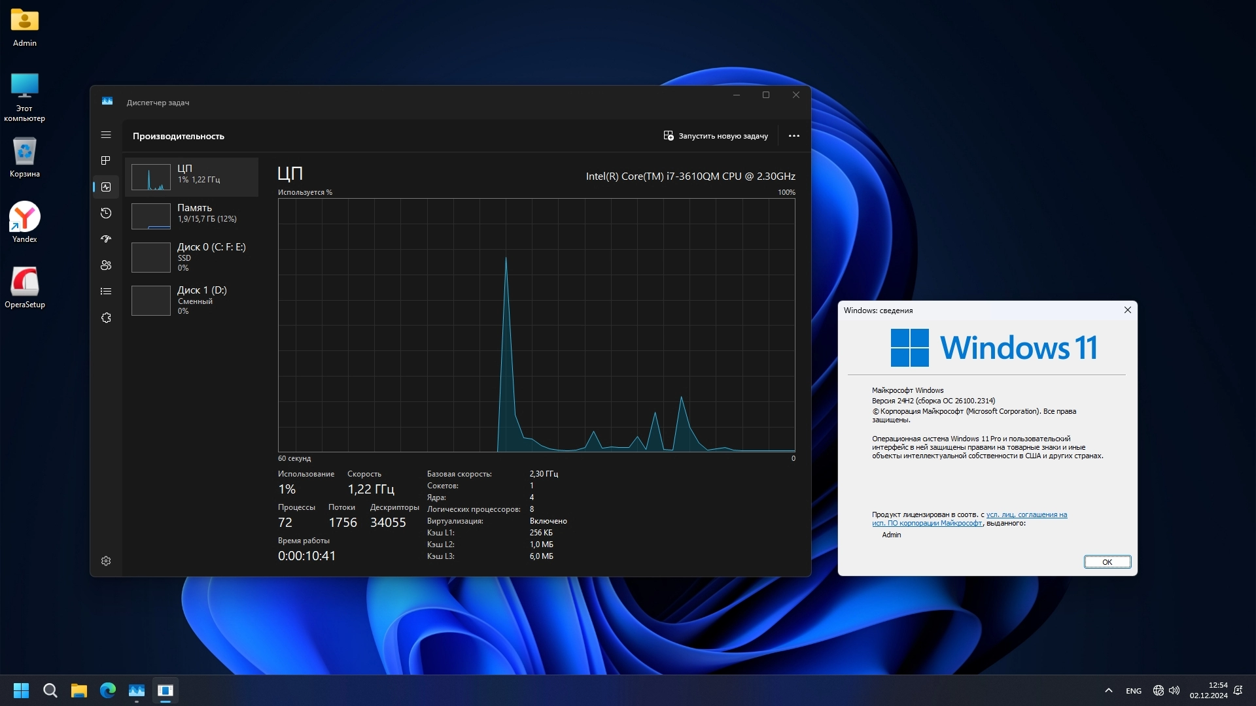Image resolution: width=1256 pixels, height=706 pixels.
Task: Open Services puzzle icon in sidebar
Action: click(x=106, y=318)
